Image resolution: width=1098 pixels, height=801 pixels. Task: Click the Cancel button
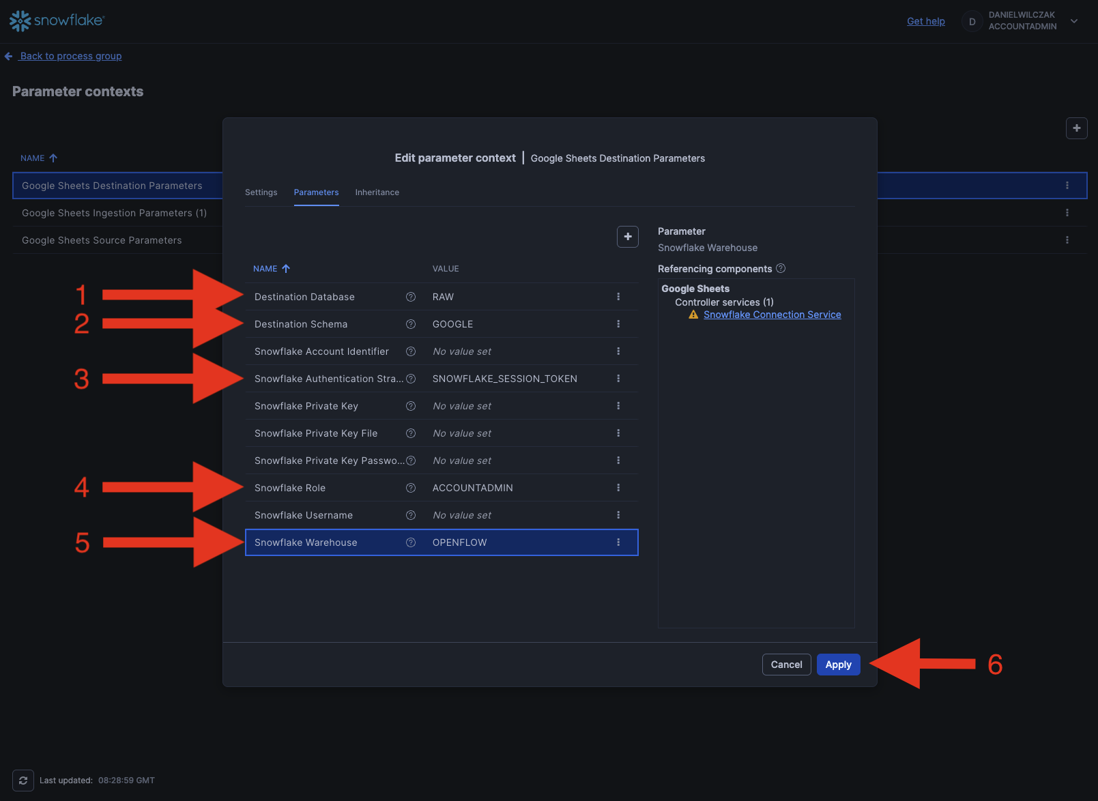786,665
